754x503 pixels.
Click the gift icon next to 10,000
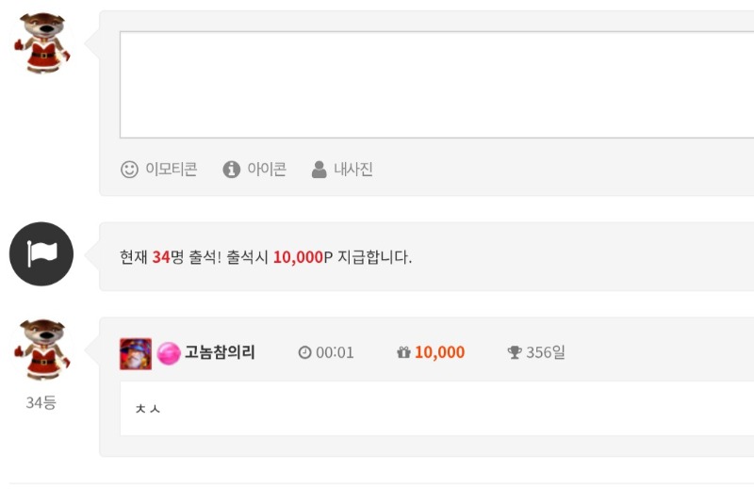point(403,352)
